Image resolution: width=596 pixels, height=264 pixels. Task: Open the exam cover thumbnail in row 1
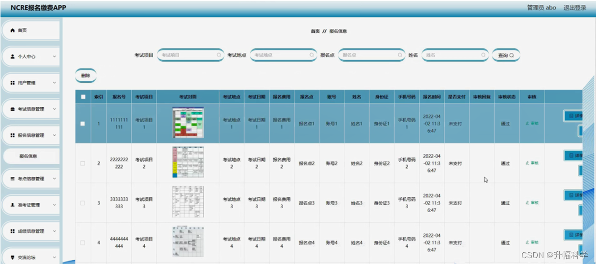pyautogui.click(x=188, y=123)
